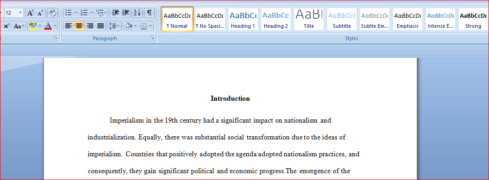Apply the Title style
489x180 pixels.
click(309, 19)
